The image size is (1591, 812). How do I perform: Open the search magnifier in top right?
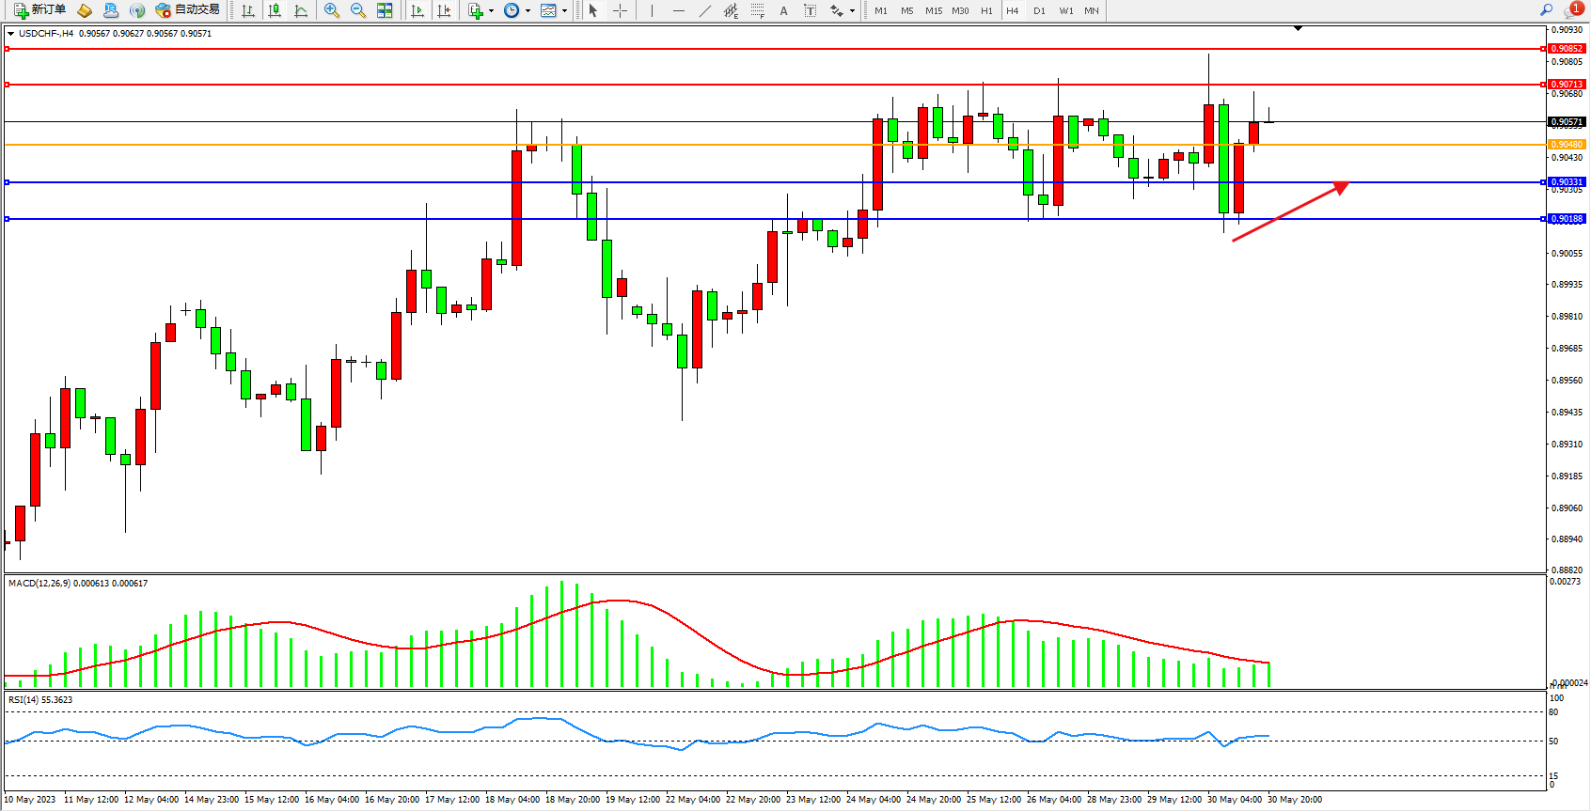pyautogui.click(x=1546, y=10)
